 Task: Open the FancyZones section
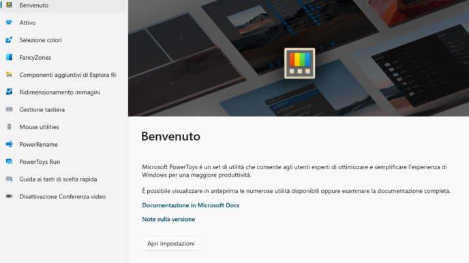pos(63,57)
